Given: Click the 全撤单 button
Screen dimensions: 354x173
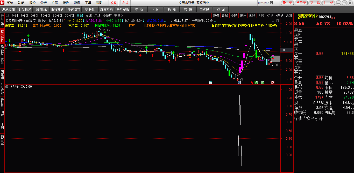Looking at the screenshot, I should 301,3.
